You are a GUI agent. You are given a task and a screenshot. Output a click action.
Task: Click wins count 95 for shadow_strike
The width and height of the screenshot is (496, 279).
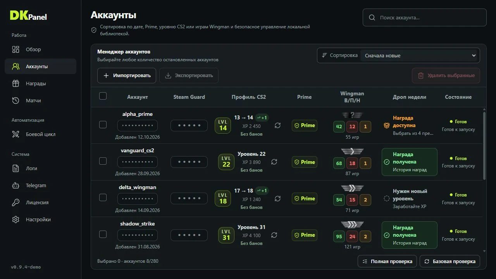[339, 236]
